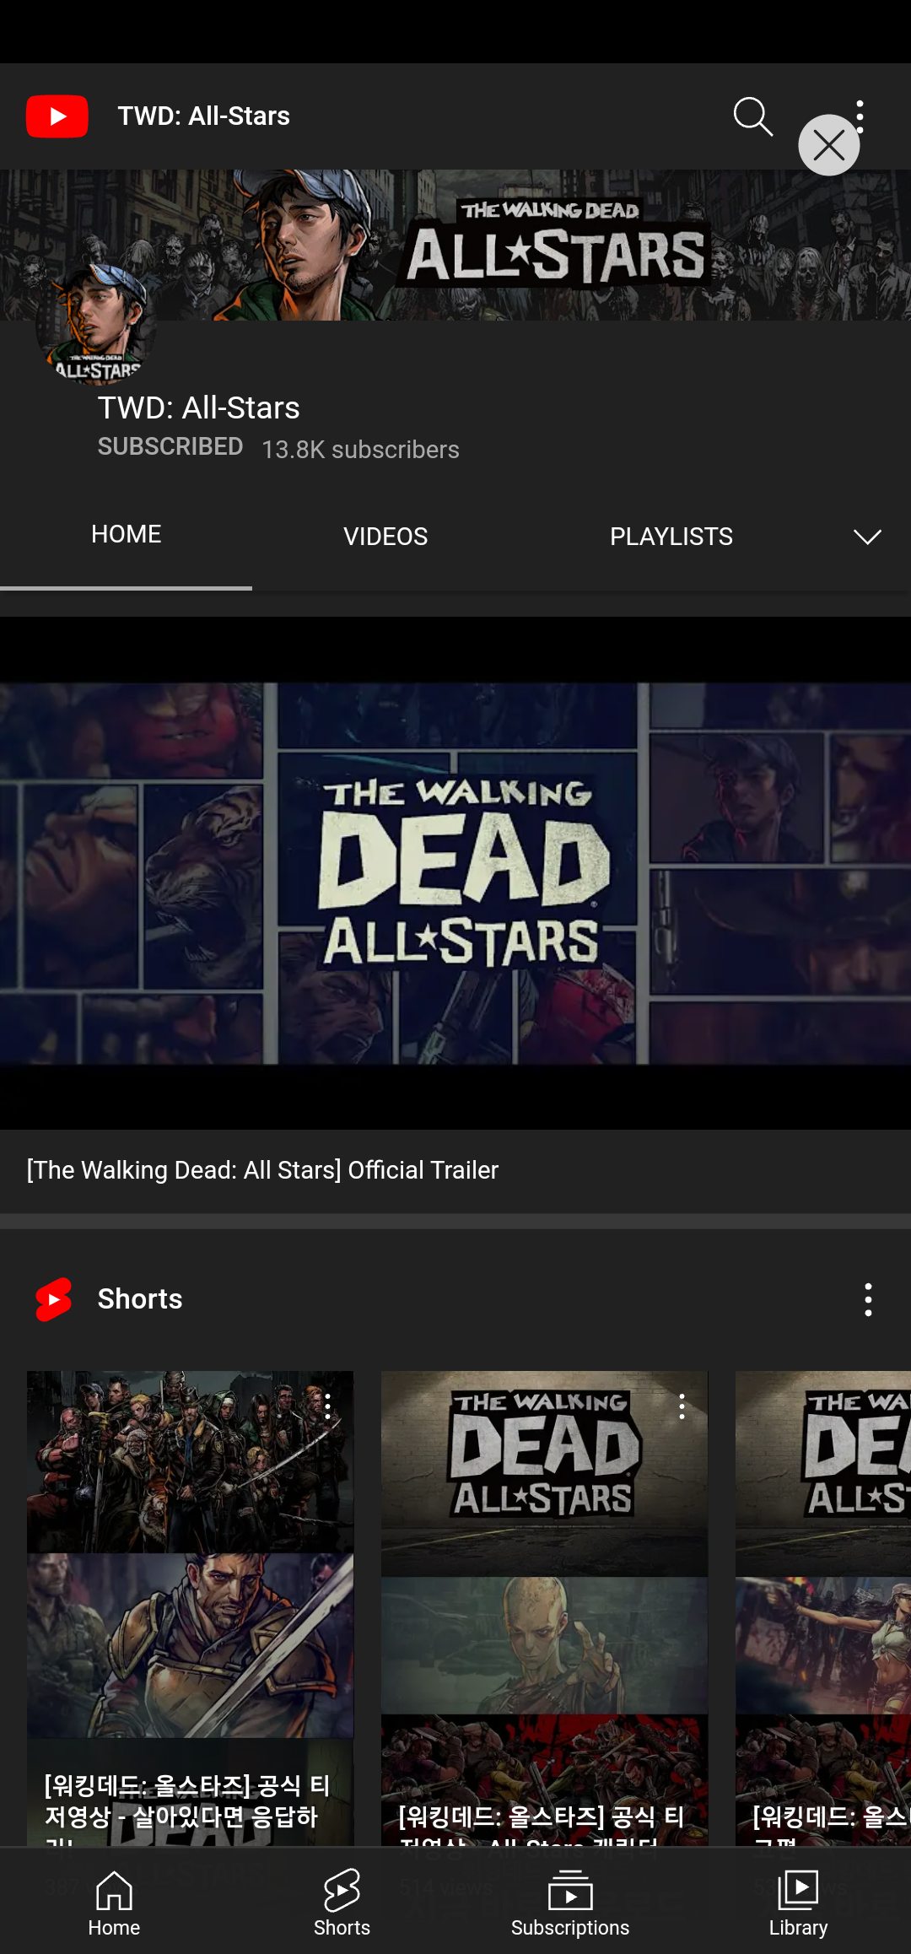Image resolution: width=911 pixels, height=1954 pixels.
Task: Toggle the SUBSCRIBED button
Action: 170,447
